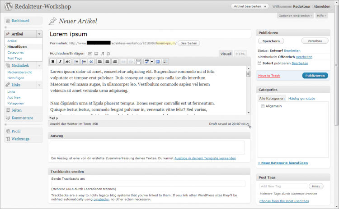Toggle italic formatting in the editor
The width and height of the screenshot is (339, 209).
pyautogui.click(x=60, y=62)
